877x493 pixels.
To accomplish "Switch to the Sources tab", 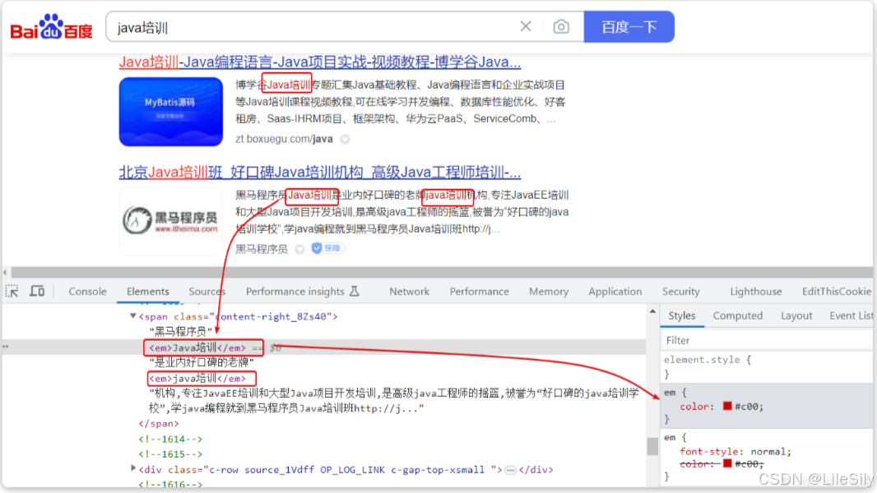I will [x=207, y=292].
